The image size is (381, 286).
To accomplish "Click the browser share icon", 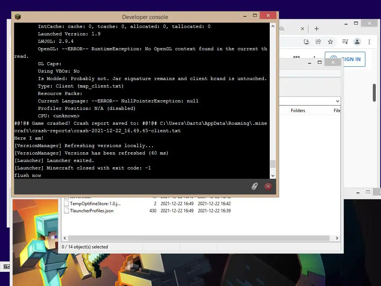I will (x=318, y=42).
